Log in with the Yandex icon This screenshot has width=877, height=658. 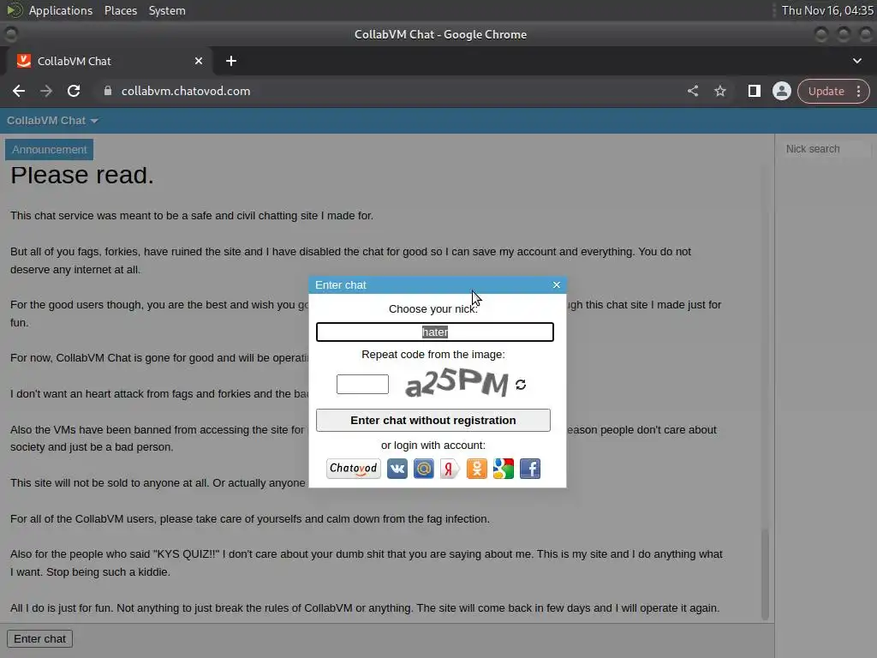450,469
